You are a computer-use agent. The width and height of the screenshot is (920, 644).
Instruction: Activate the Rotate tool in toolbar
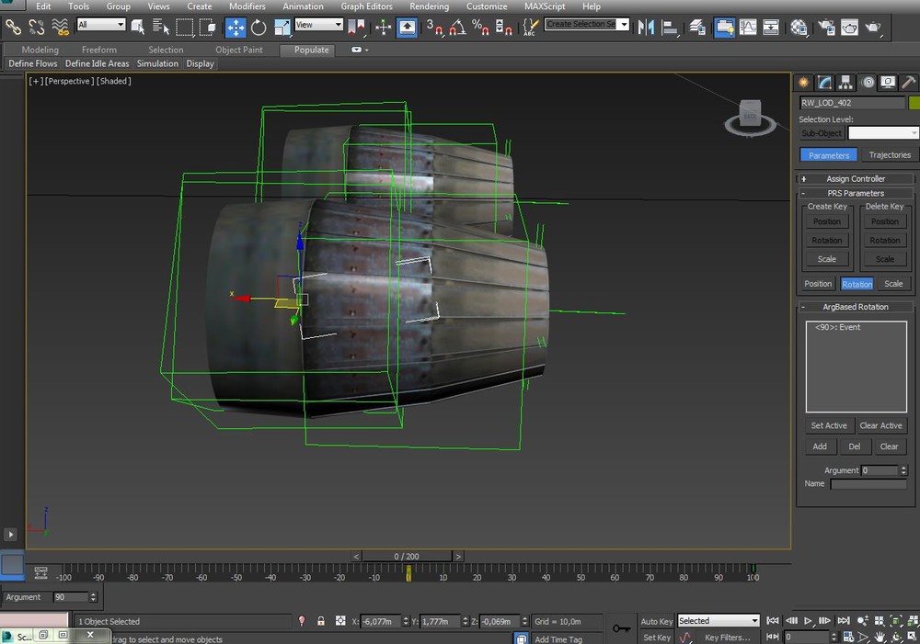259,28
